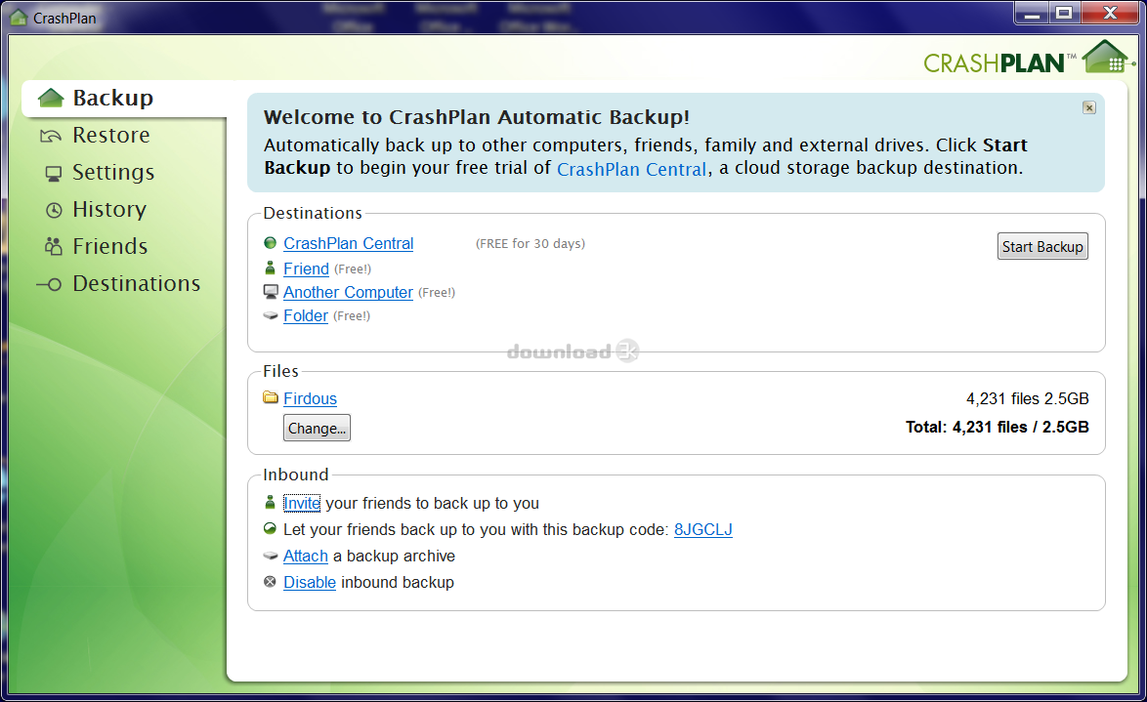Click the Change... button under Files
This screenshot has height=702, width=1147.
[317, 428]
